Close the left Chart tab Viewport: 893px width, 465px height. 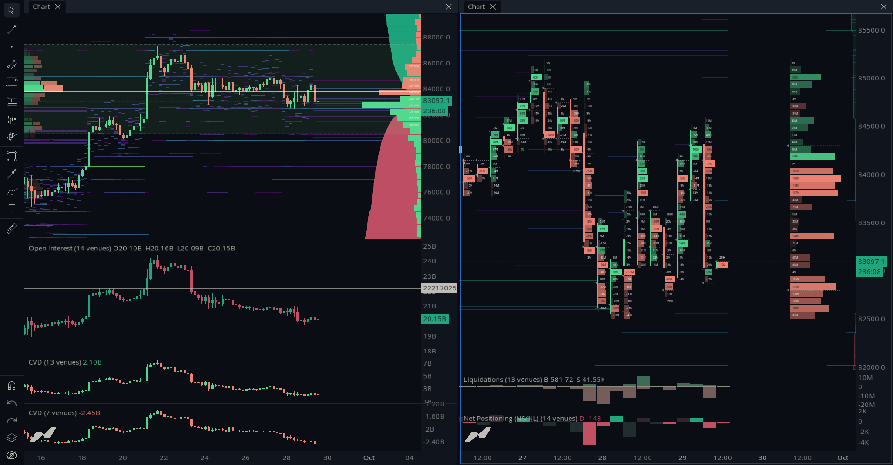[x=58, y=7]
